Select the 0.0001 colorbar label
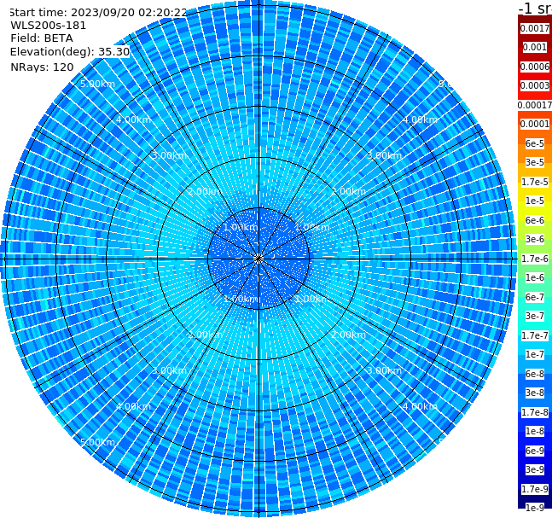This screenshot has height=518, width=552. (x=535, y=124)
